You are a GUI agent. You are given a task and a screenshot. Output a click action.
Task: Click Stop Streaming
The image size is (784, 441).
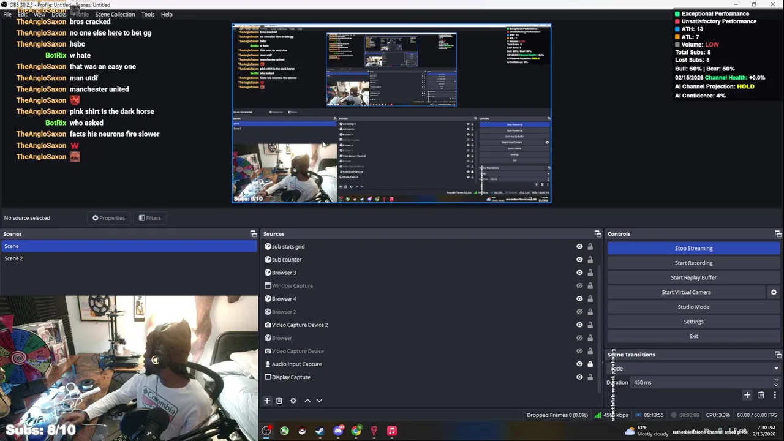click(x=693, y=248)
